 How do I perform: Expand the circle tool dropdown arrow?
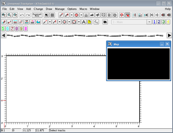point(69,22)
